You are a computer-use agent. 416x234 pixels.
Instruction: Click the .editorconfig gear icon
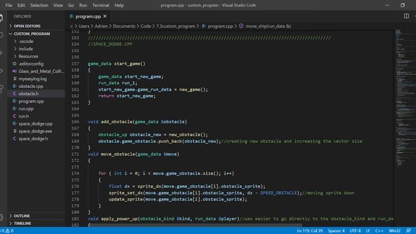tap(14, 64)
